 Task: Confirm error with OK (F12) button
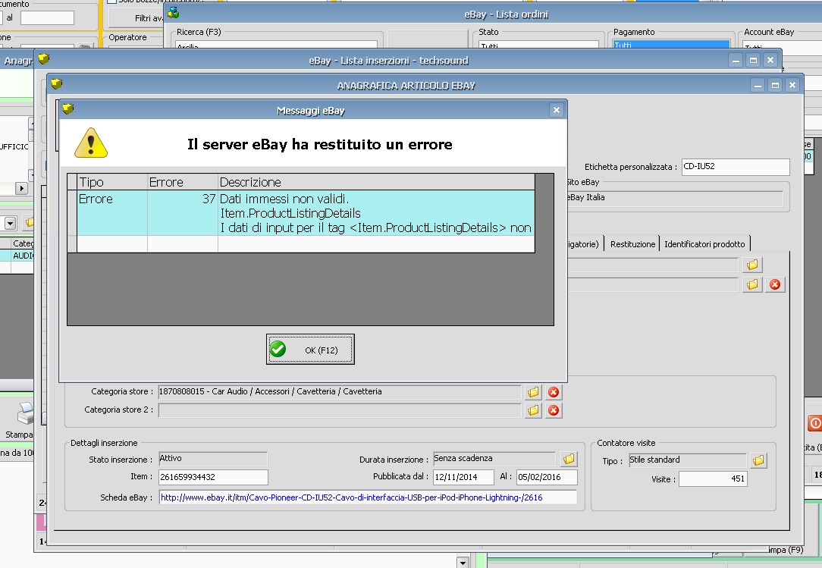coord(310,350)
